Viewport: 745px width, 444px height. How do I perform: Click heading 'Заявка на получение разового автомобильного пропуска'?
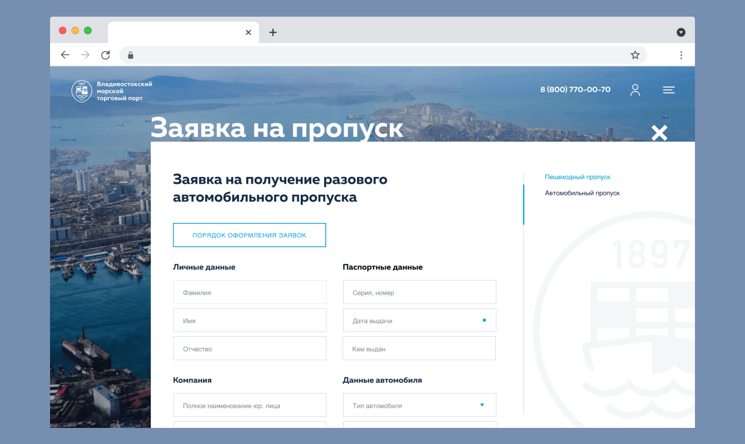pyautogui.click(x=280, y=188)
